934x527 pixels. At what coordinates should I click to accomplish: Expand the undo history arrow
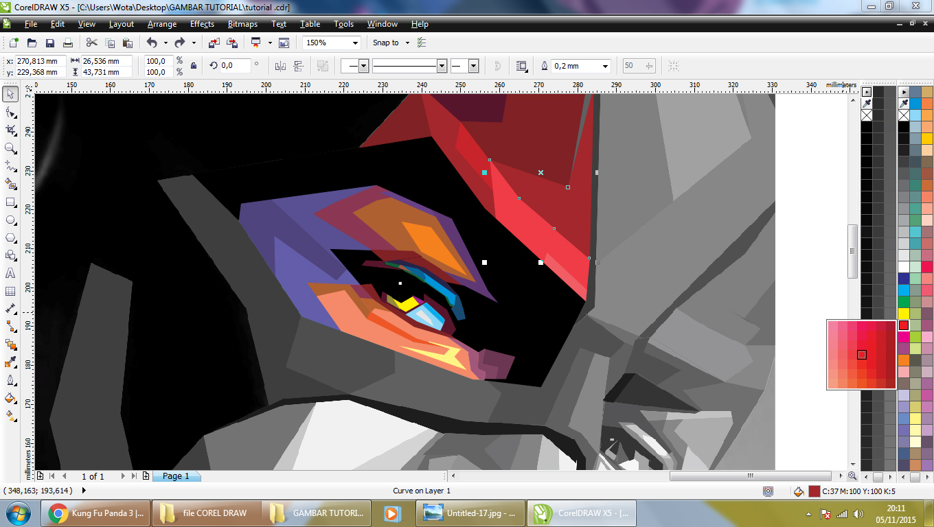[166, 43]
